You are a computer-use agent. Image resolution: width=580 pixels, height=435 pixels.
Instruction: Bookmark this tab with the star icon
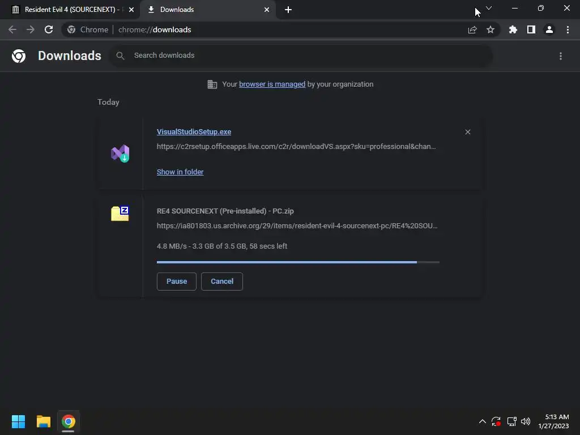[x=491, y=29]
